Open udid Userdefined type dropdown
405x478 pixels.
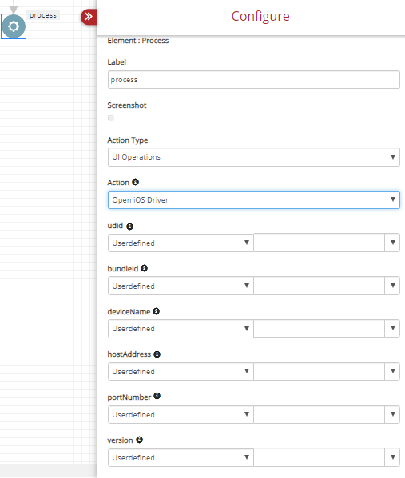[x=181, y=243]
